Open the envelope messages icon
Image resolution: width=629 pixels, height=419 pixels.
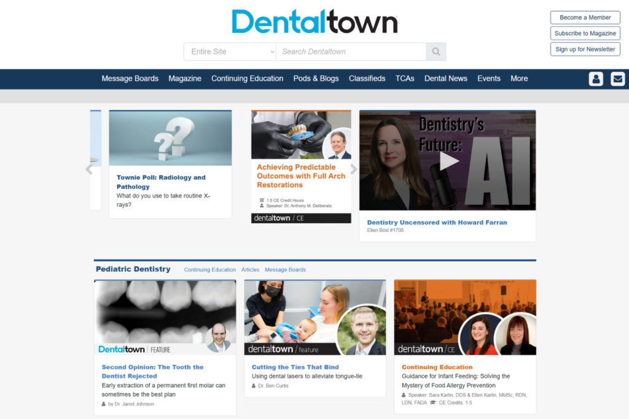click(617, 79)
